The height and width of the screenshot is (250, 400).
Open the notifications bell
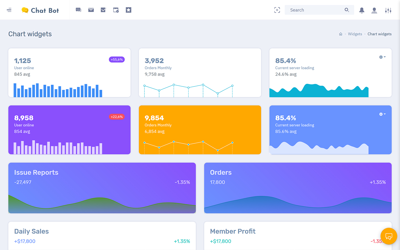(x=362, y=10)
